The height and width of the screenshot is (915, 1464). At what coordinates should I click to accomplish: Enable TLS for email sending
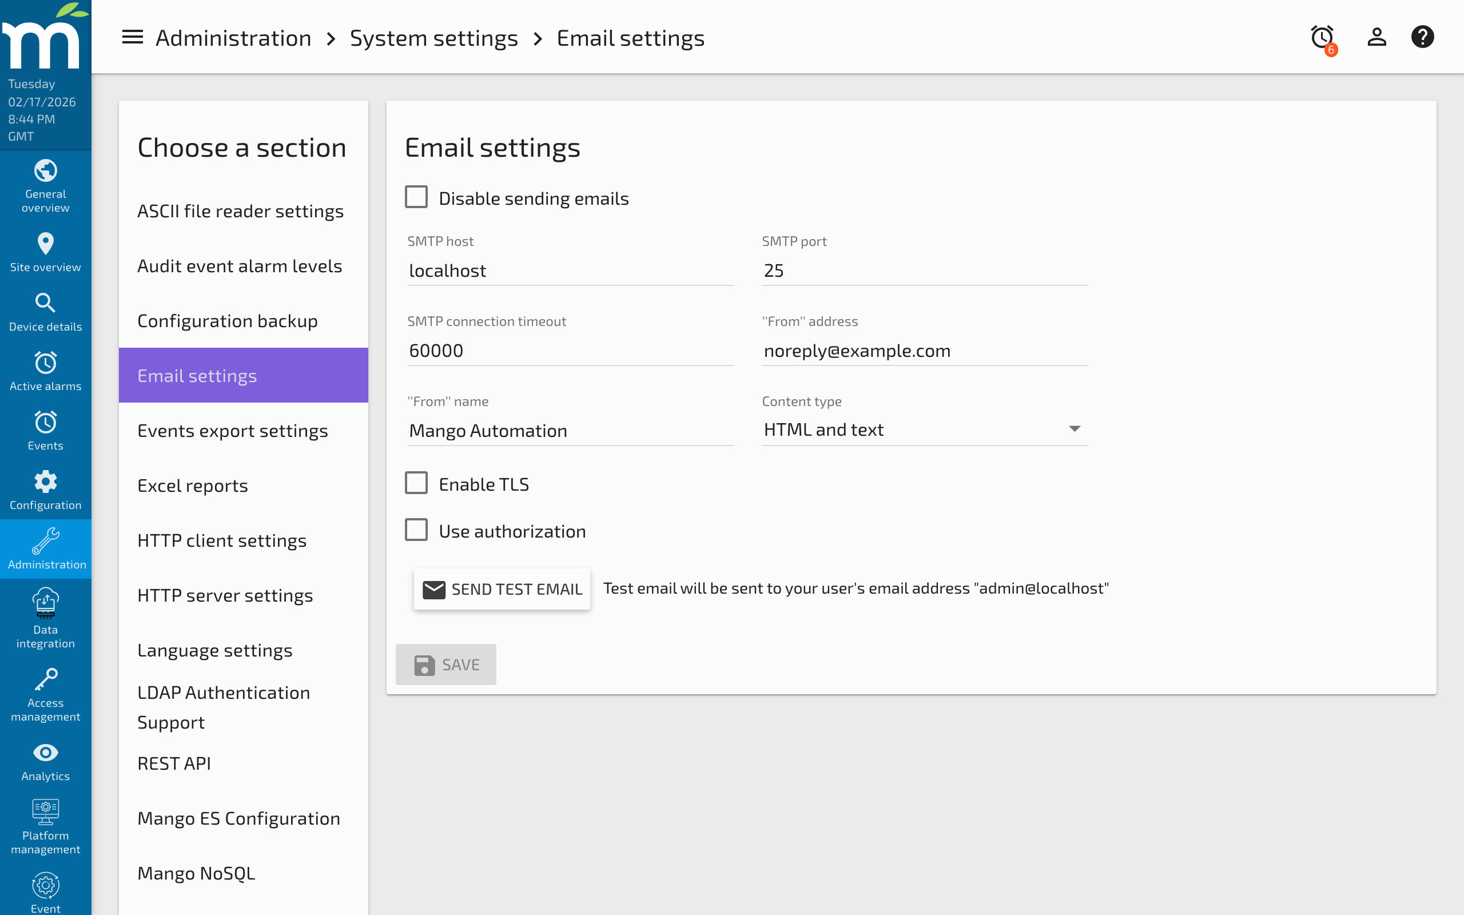(416, 482)
